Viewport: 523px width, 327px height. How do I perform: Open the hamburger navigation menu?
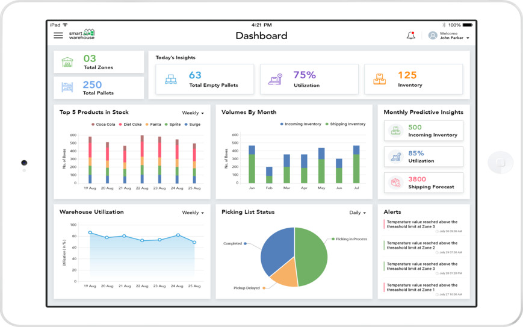click(x=58, y=36)
